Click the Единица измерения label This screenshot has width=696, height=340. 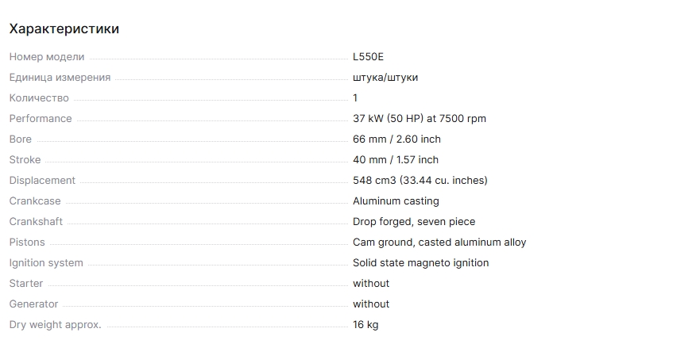point(60,78)
